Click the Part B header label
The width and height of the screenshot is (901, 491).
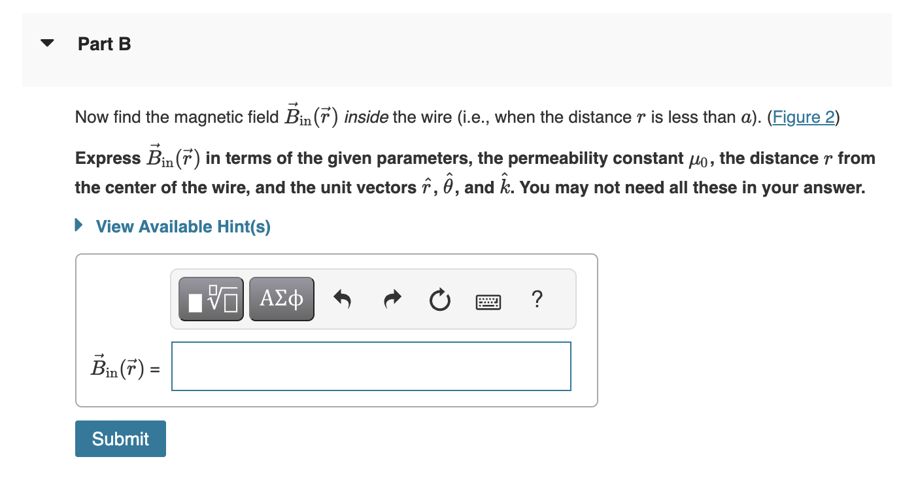click(x=104, y=44)
